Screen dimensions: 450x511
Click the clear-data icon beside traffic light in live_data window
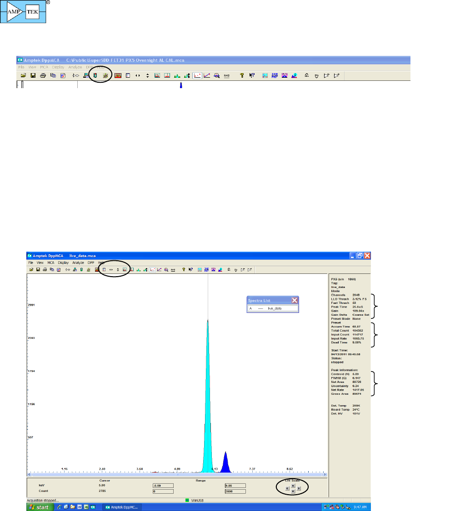click(x=88, y=269)
